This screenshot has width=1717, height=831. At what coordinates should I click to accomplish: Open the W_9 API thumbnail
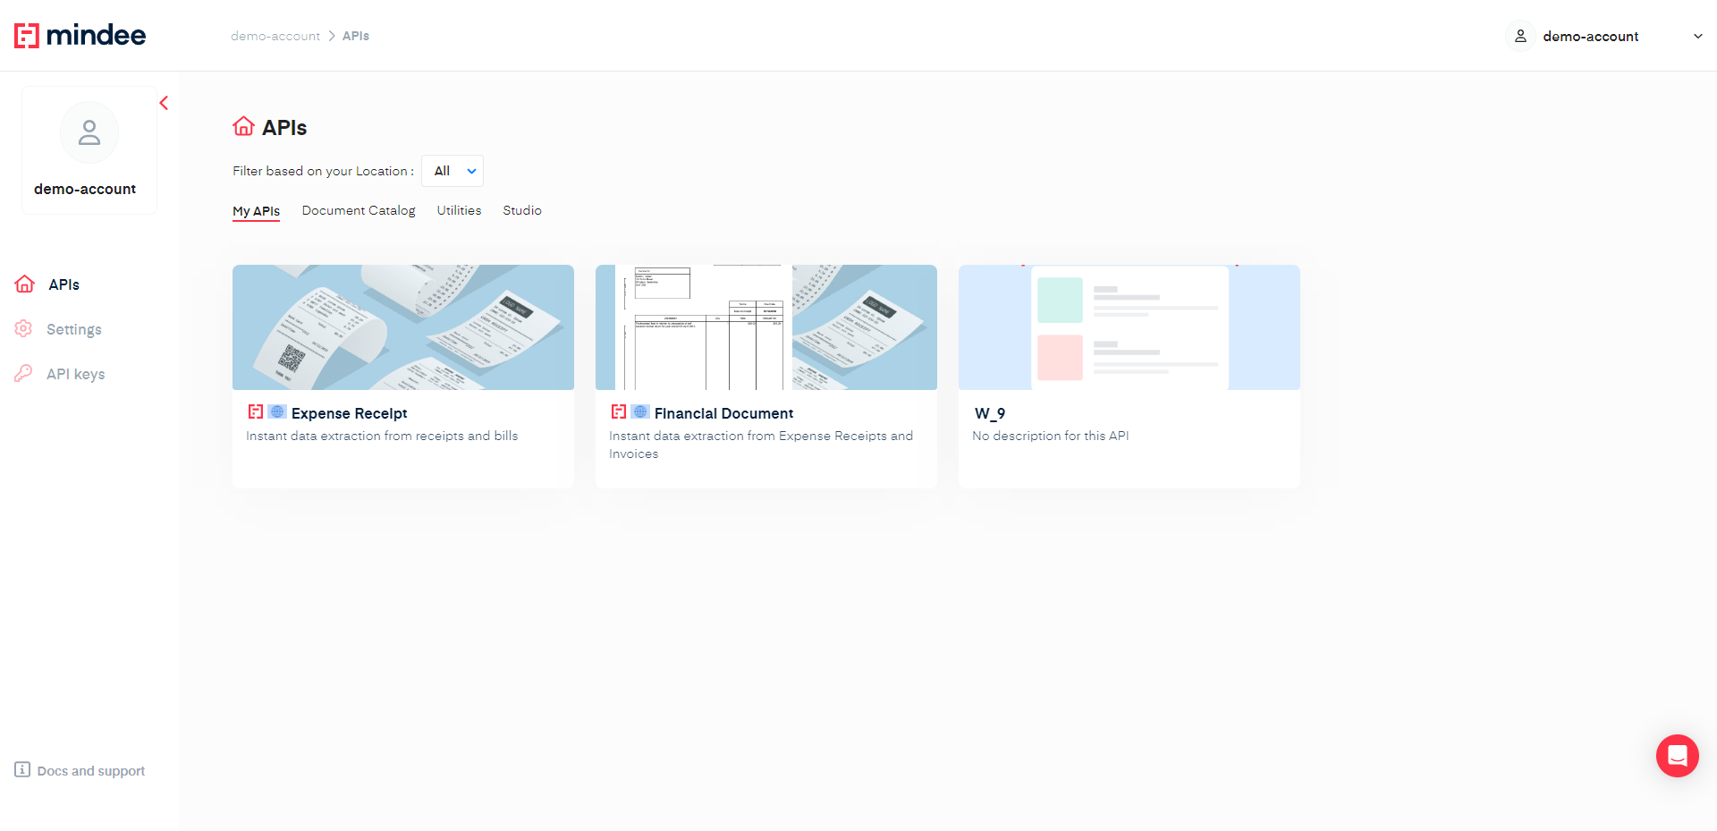click(x=1129, y=327)
